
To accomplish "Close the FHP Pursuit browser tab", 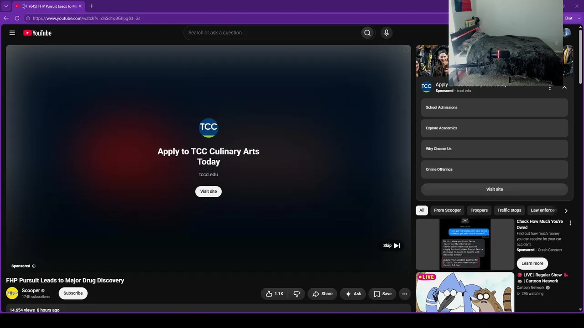I will (x=80, y=6).
